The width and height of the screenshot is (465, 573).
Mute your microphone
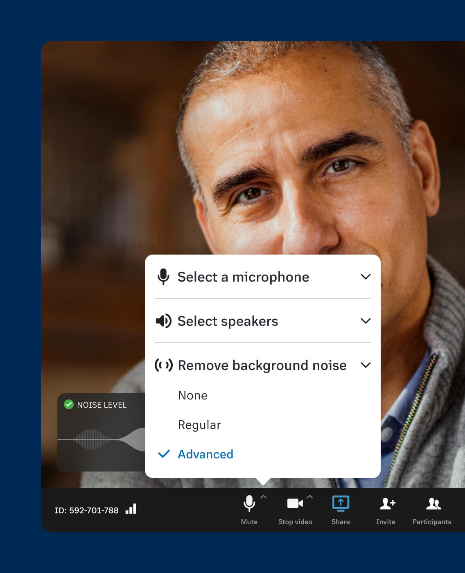pos(249,504)
